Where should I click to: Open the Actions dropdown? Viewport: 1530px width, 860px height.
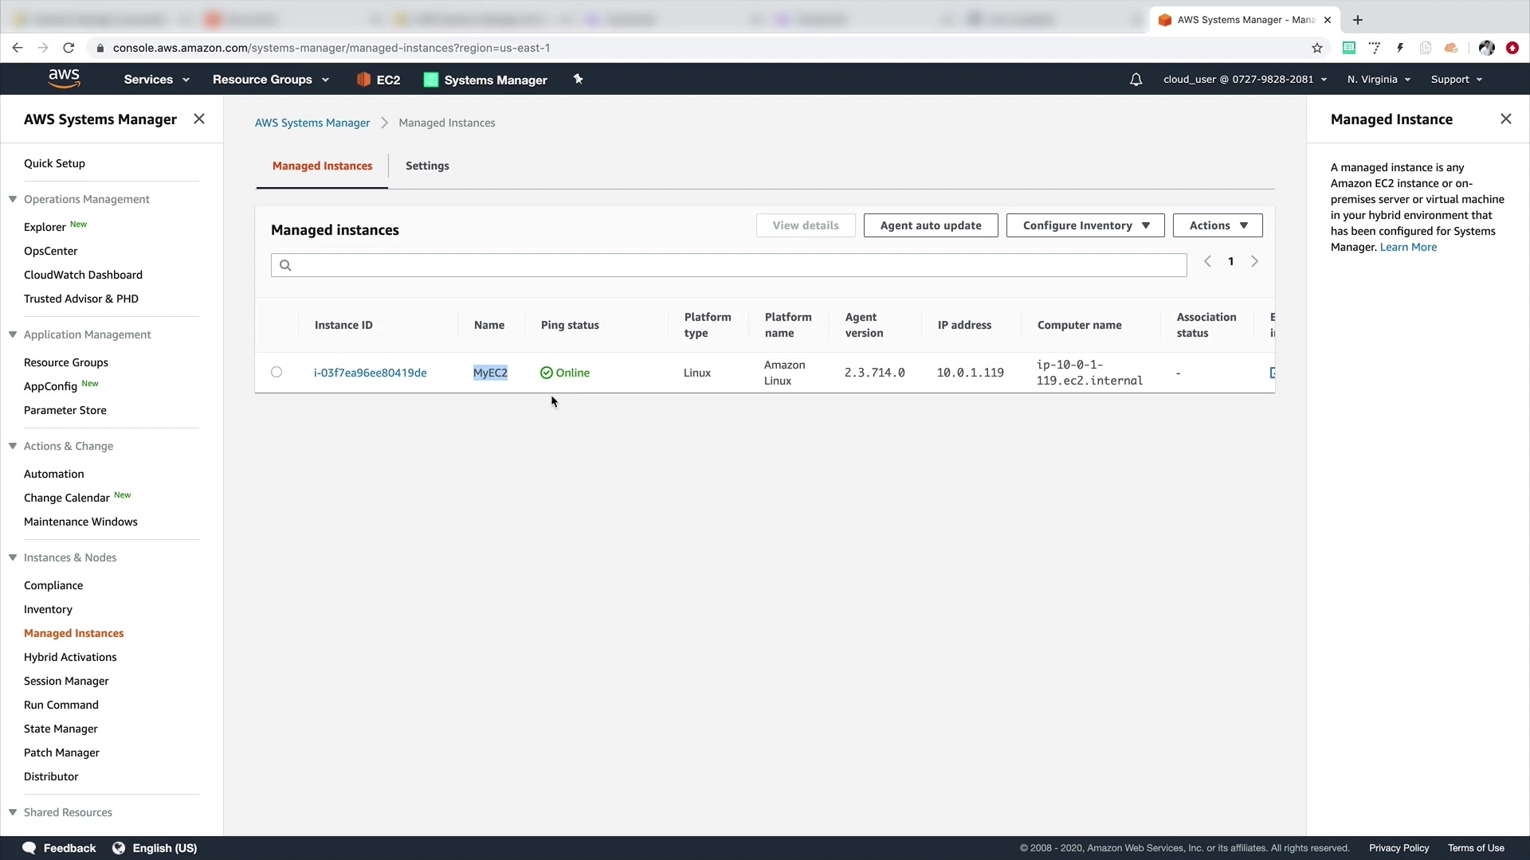(x=1217, y=225)
